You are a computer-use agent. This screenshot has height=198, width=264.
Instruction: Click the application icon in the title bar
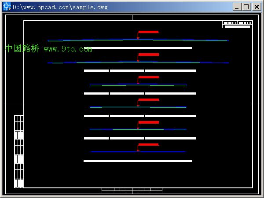(x=7, y=7)
